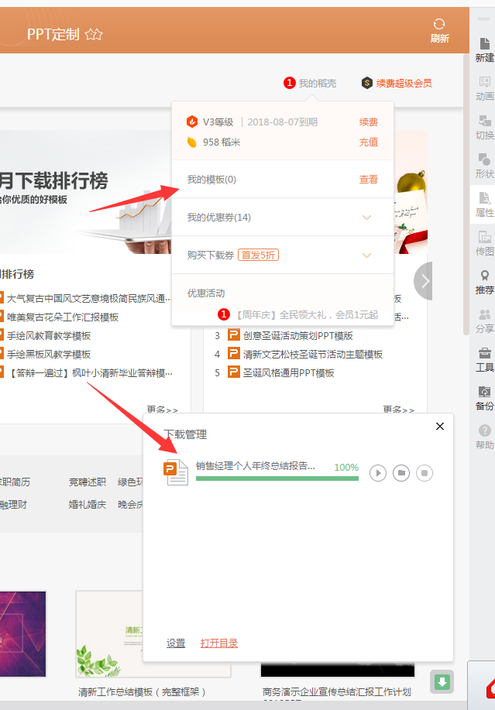Open 唯美复古花朵工作汇报模板

63,317
